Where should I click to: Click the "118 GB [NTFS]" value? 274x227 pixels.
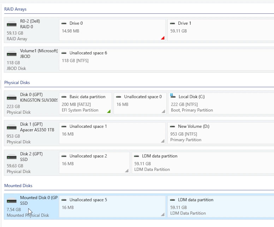point(75,61)
